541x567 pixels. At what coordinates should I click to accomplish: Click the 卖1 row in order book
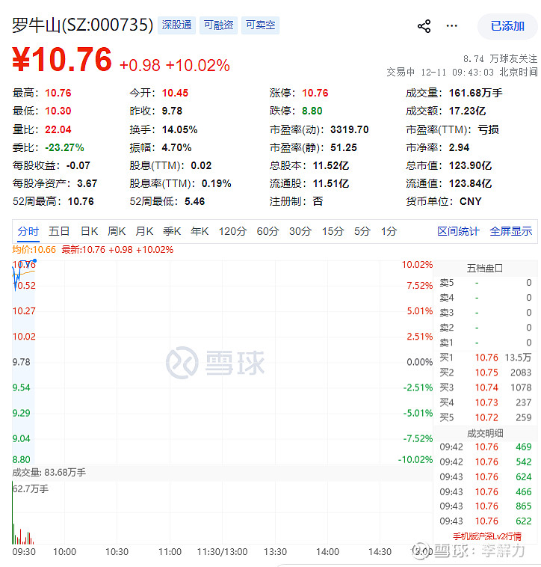point(486,343)
